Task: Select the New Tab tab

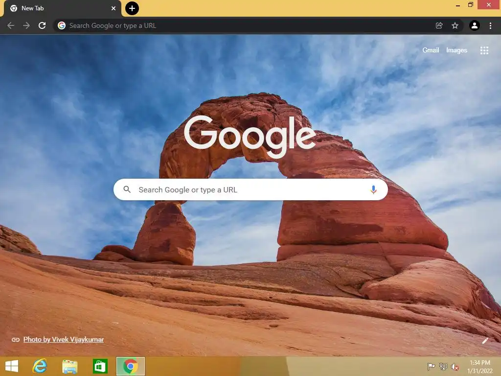Action: point(63,8)
